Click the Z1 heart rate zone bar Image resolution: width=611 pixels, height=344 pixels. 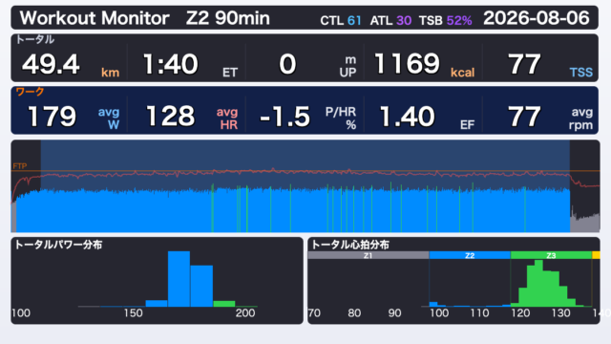[369, 255]
